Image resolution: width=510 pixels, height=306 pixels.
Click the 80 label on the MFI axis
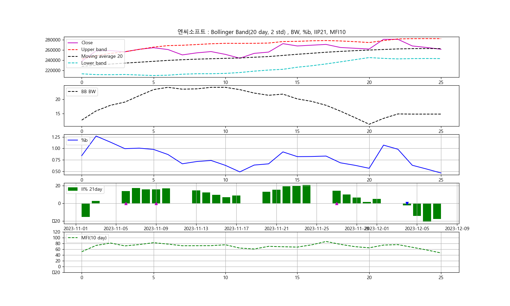pyautogui.click(x=58, y=243)
